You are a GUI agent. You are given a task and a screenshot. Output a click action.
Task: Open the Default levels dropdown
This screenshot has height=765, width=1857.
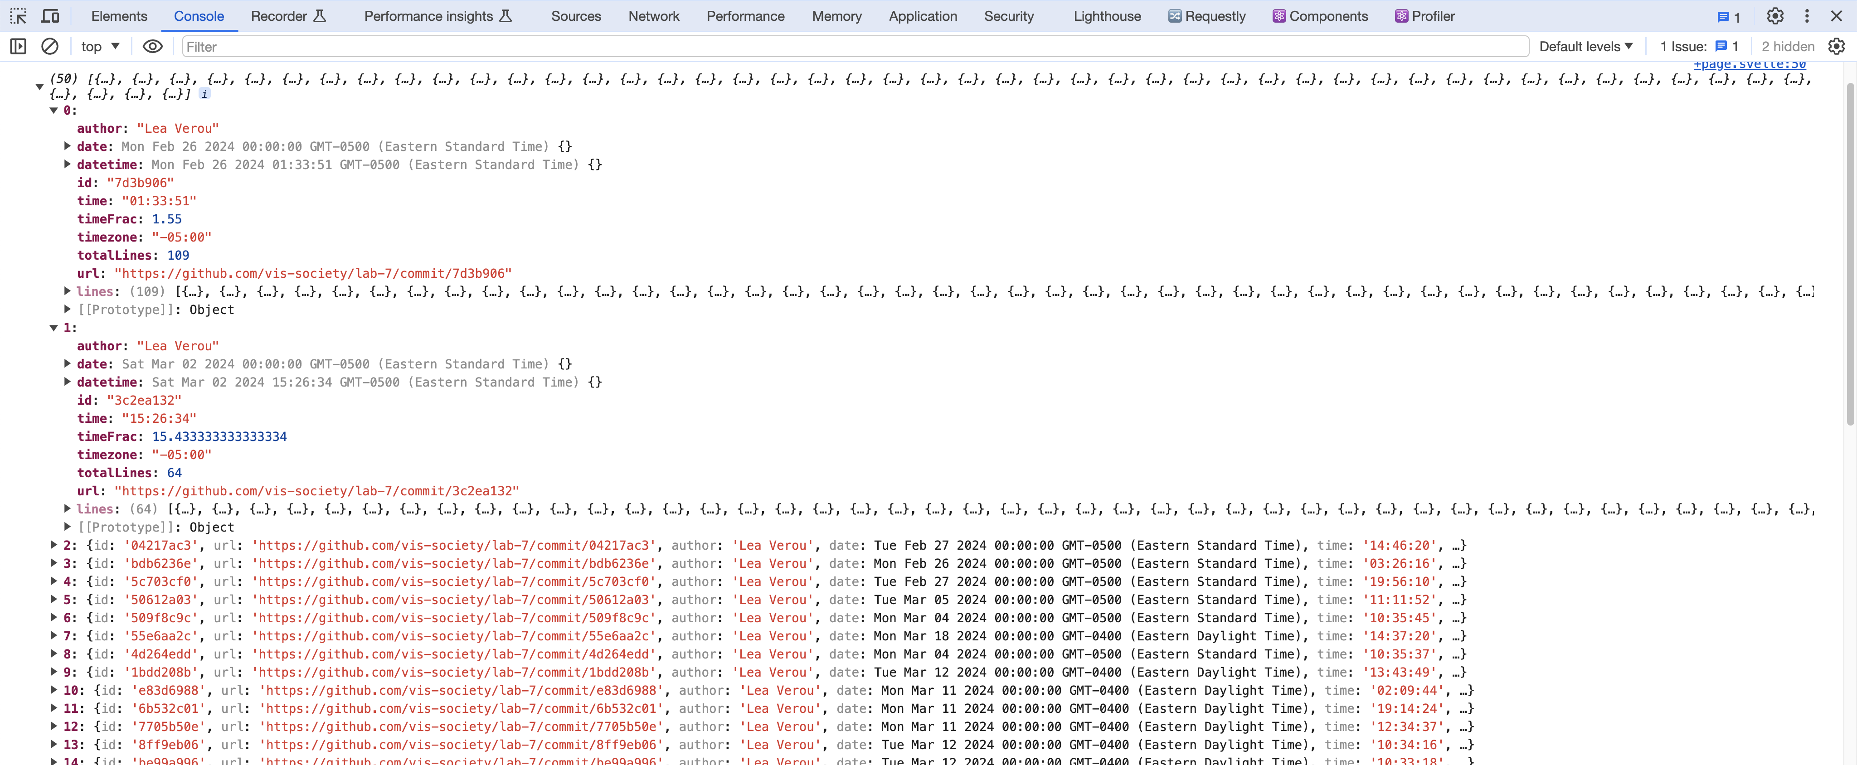click(1585, 47)
